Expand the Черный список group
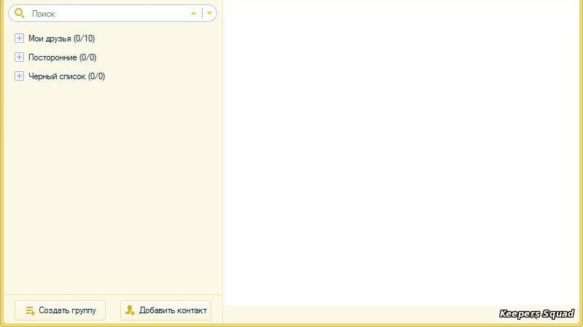The width and height of the screenshot is (583, 327). (x=19, y=76)
